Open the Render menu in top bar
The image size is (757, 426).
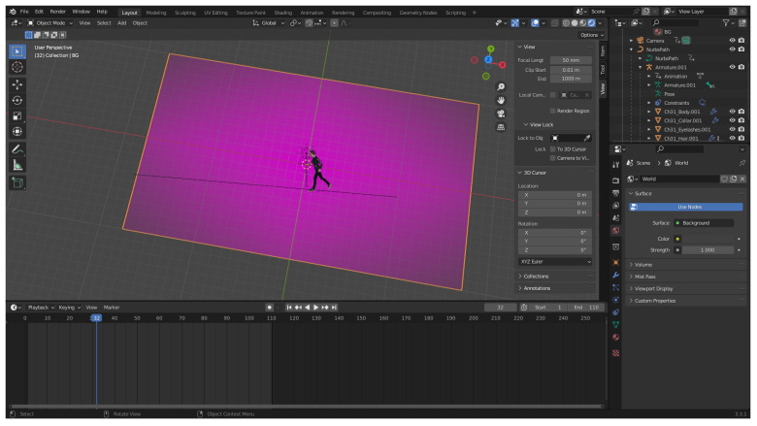coord(58,12)
